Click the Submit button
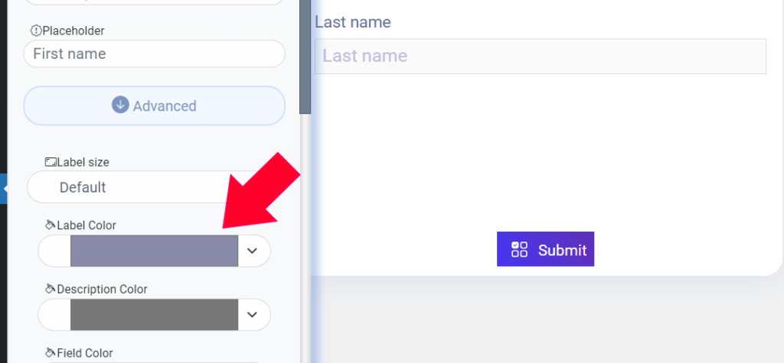Image resolution: width=784 pixels, height=363 pixels. coord(545,249)
